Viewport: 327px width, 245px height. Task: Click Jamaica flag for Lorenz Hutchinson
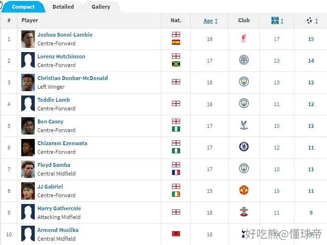pyautogui.click(x=176, y=64)
